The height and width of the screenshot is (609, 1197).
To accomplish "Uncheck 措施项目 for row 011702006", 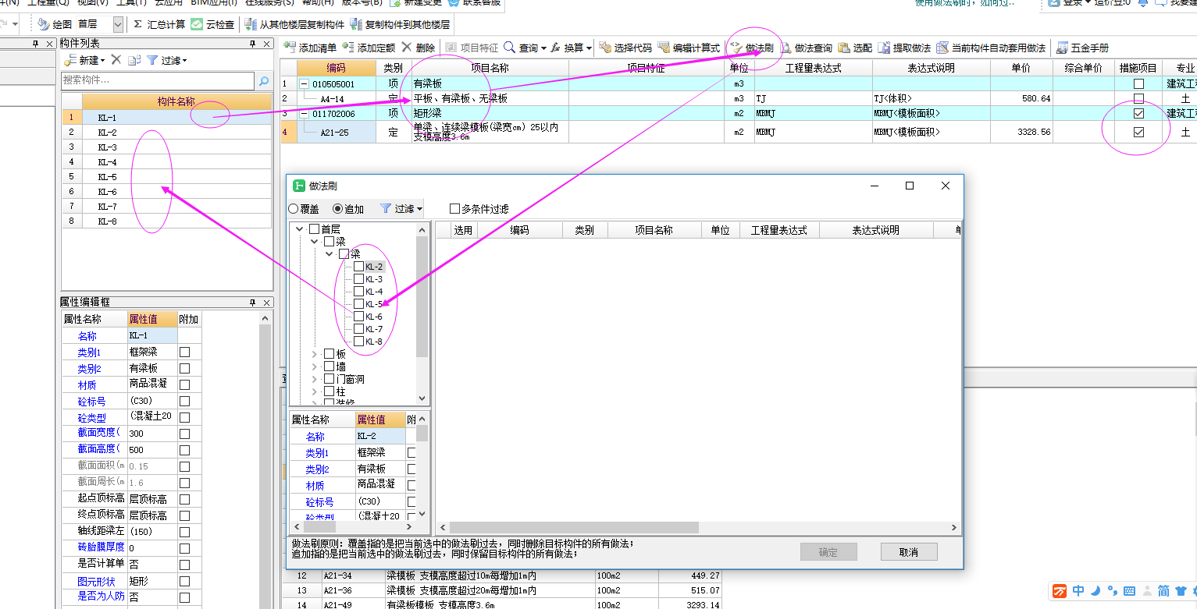I will [1138, 113].
